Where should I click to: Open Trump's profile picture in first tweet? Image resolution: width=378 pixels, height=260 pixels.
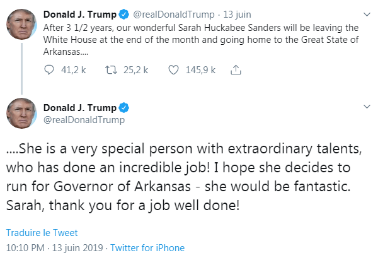pos(20,24)
